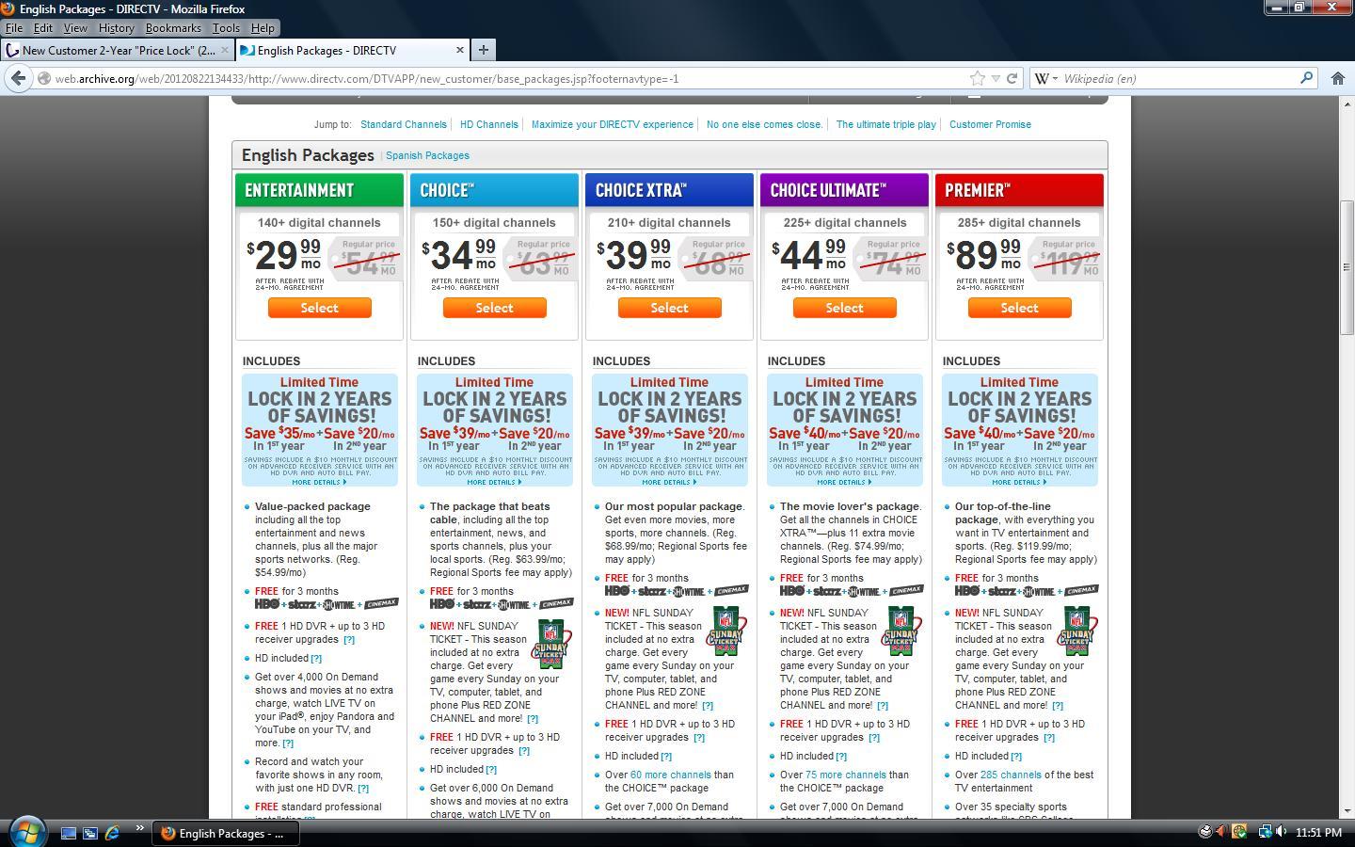Click the browser Back arrow button
1355x847 pixels.
pyautogui.click(x=18, y=78)
